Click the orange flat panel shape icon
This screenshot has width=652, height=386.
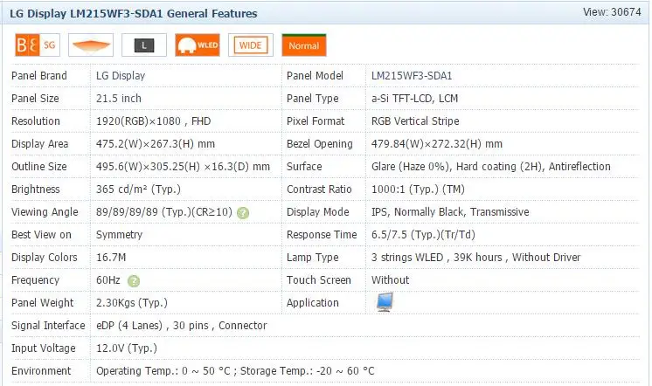(91, 45)
